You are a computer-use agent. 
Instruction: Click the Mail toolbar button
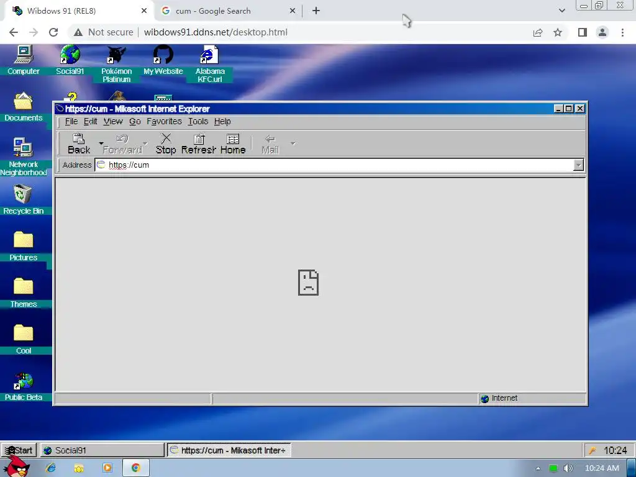pyautogui.click(x=270, y=143)
